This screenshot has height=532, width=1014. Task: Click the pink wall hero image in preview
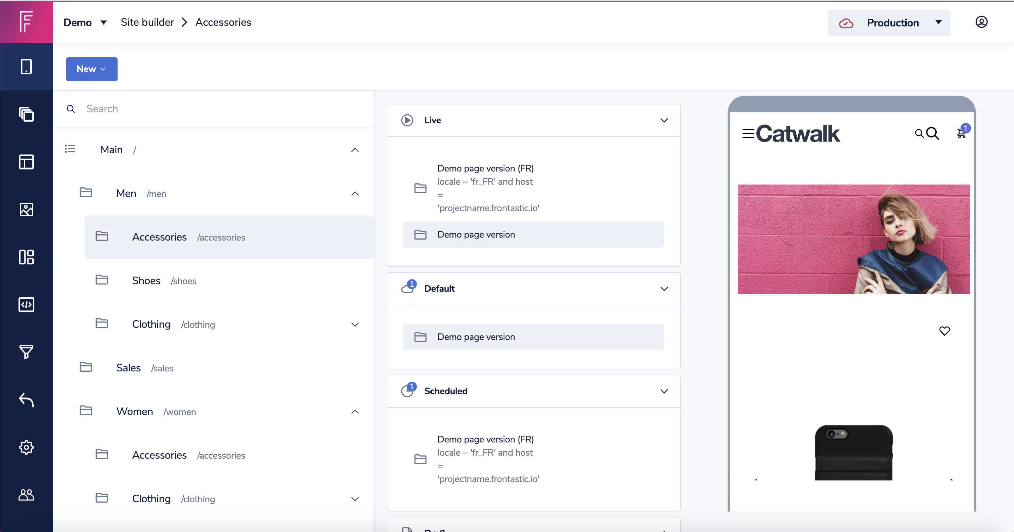(x=853, y=239)
